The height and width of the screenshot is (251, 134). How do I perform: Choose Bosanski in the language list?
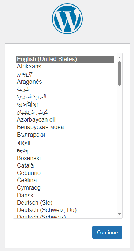65,158
